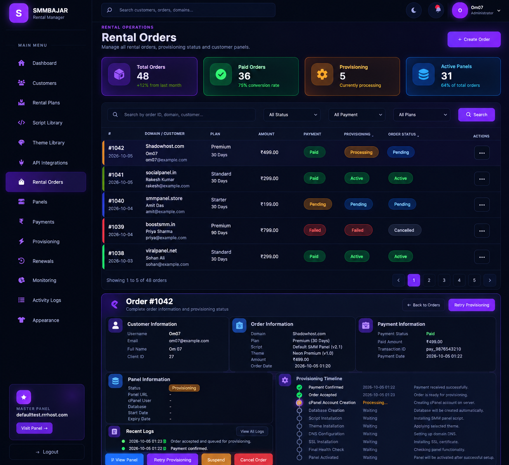Image resolution: width=509 pixels, height=465 pixels.
Task: Expand the All Plans dropdown
Action: coord(422,115)
